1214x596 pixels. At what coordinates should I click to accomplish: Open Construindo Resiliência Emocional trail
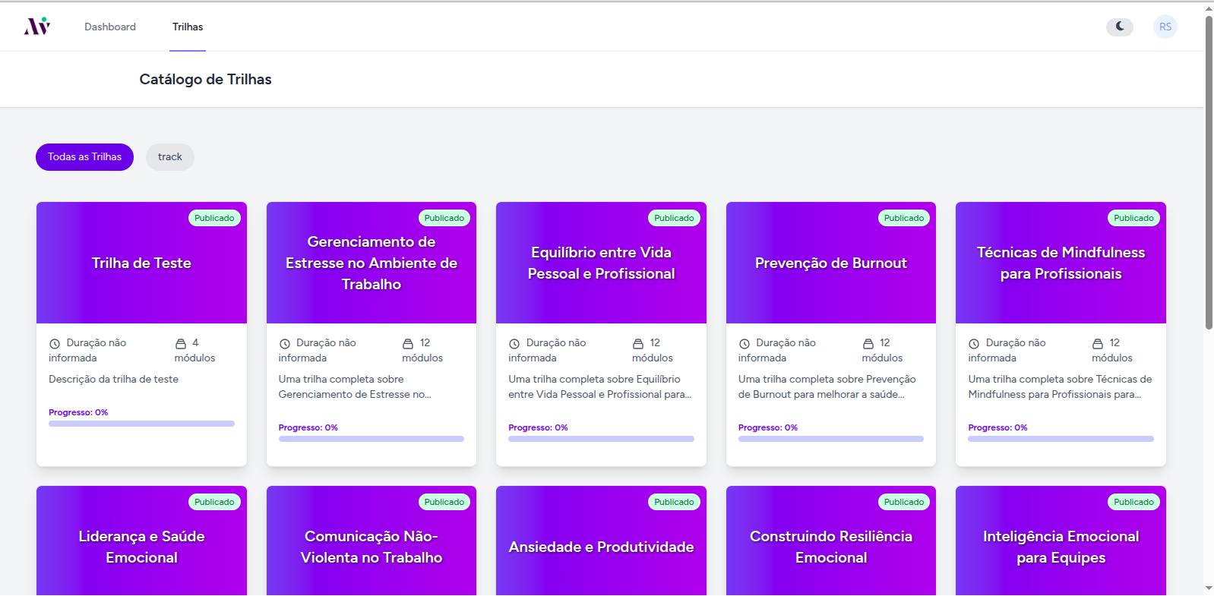(831, 541)
